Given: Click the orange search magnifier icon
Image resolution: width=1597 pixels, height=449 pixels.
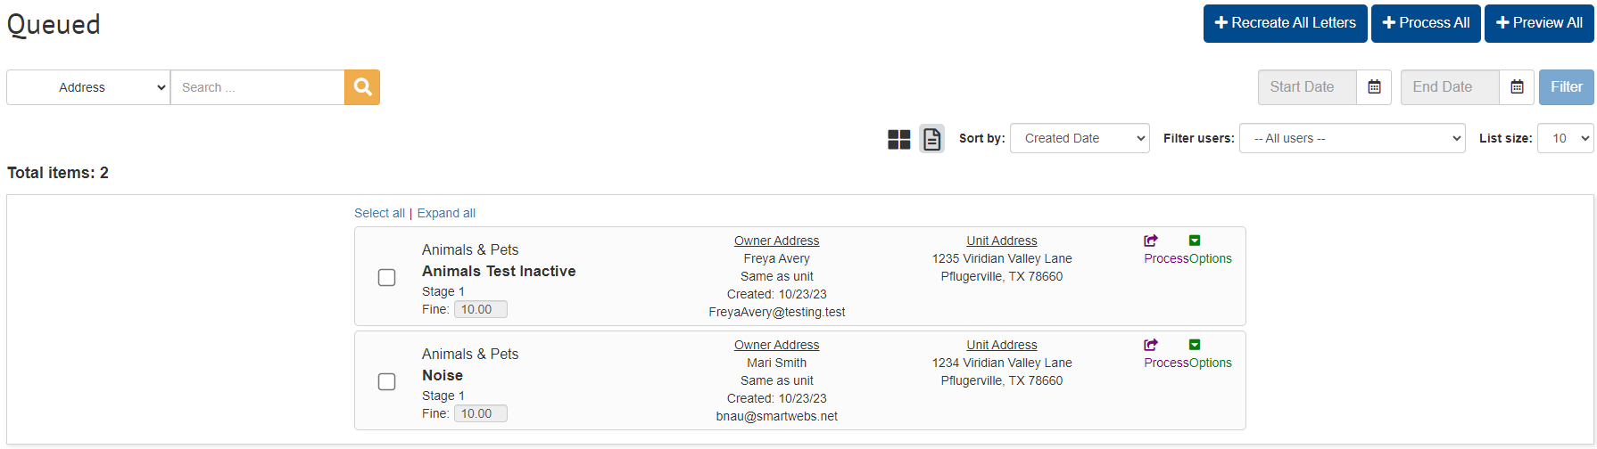Looking at the screenshot, I should tap(362, 87).
